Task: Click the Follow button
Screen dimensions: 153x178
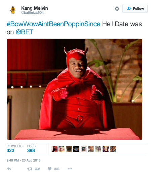Action: point(135,8)
